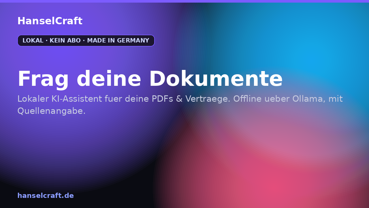369x208 pixels.
Task: Click the HanselCraft brand name
Action: [50, 21]
